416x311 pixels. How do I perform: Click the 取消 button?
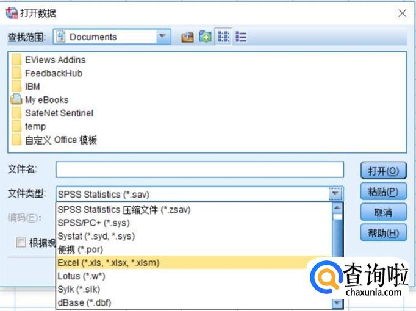pyautogui.click(x=384, y=212)
